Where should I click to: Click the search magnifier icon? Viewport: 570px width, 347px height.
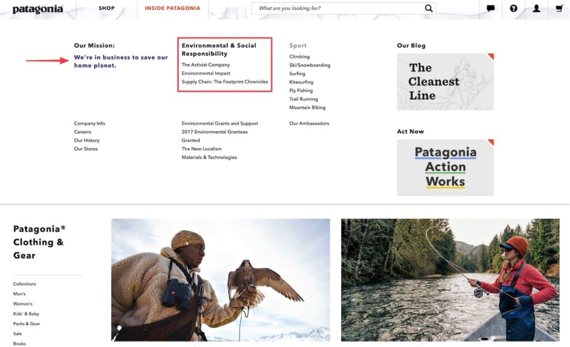tap(429, 8)
